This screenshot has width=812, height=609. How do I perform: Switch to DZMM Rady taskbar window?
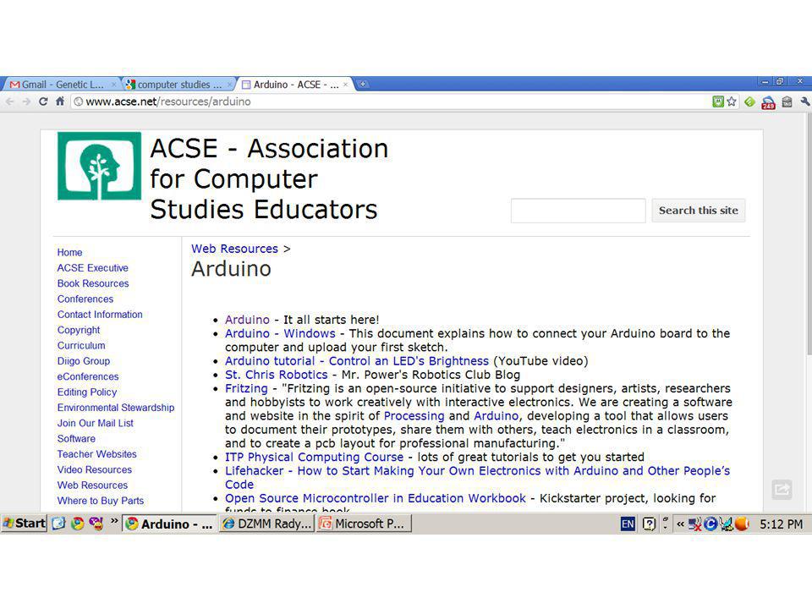pos(266,524)
